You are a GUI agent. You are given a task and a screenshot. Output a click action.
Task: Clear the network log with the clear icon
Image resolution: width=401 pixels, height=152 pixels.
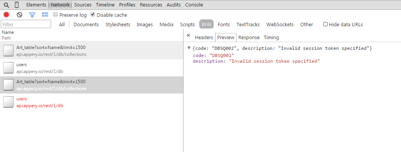19,15
